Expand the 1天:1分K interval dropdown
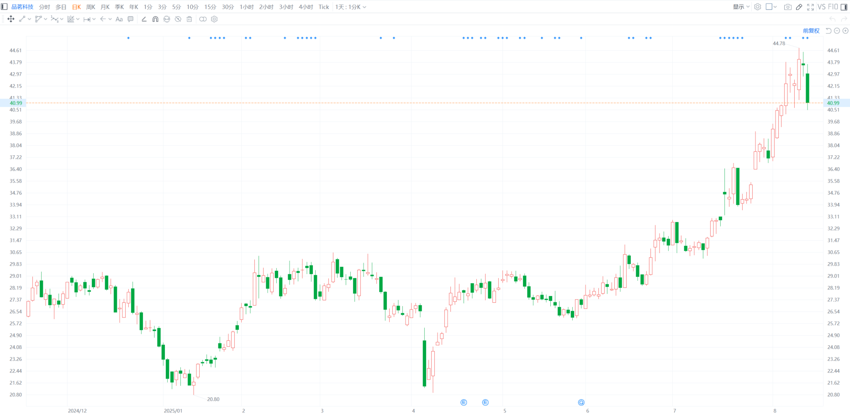850x417 pixels. pyautogui.click(x=350, y=7)
